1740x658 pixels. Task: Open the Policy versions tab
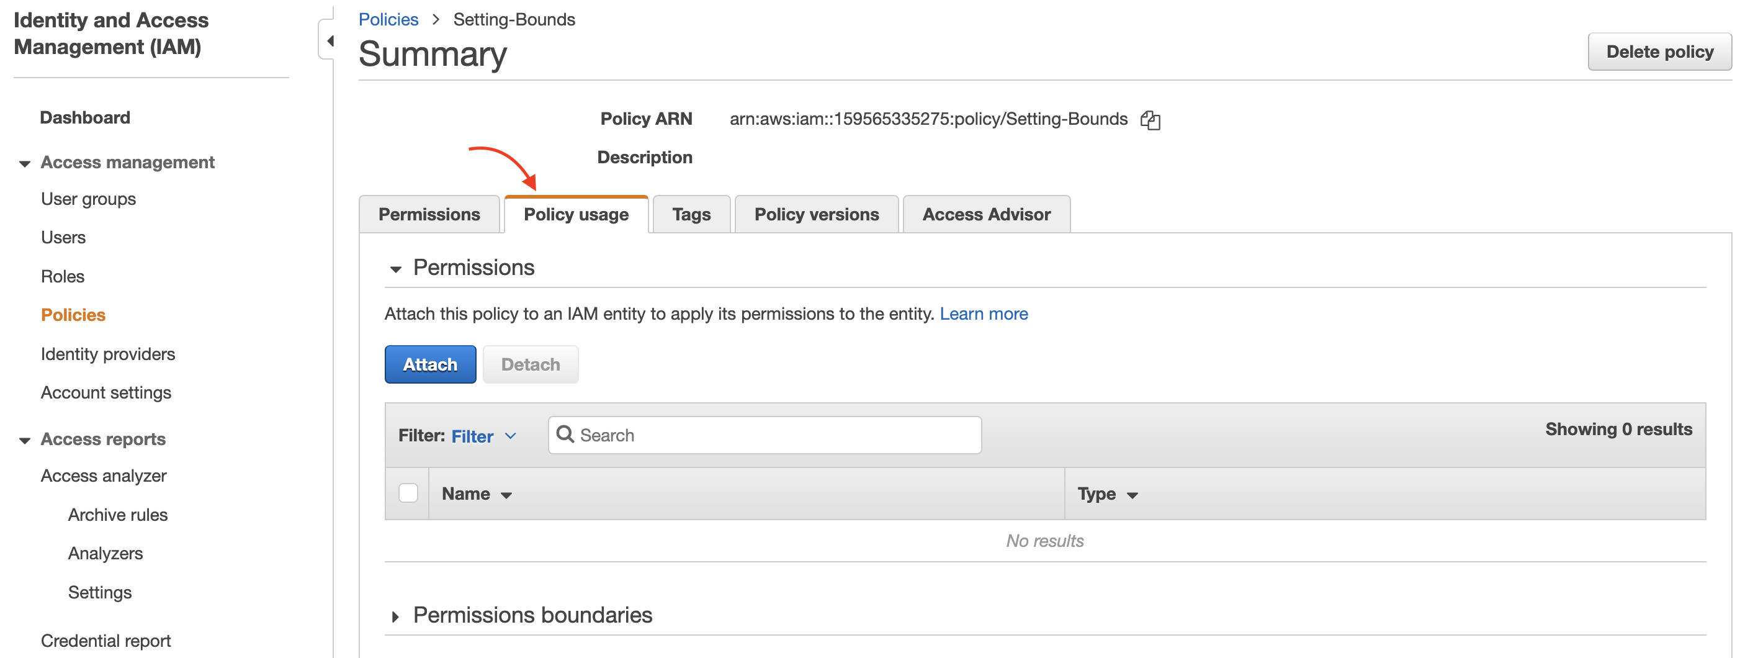click(x=816, y=214)
